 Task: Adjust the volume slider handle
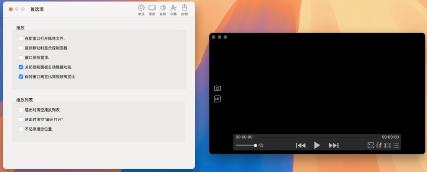[255, 145]
